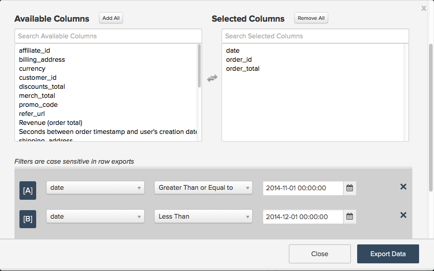Focus the Search Available Columns field
This screenshot has height=271, width=434.
108,36
